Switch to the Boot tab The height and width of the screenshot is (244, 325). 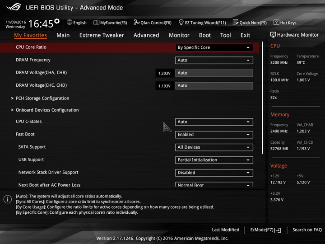click(x=205, y=35)
